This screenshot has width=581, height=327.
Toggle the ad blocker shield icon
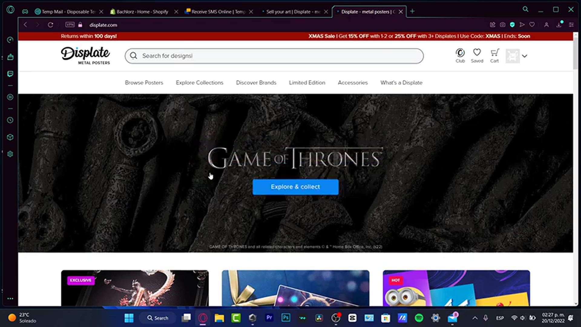coord(512,25)
